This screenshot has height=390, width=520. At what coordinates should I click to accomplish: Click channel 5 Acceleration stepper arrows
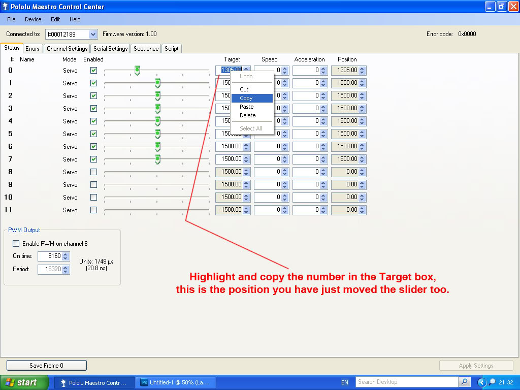323,134
